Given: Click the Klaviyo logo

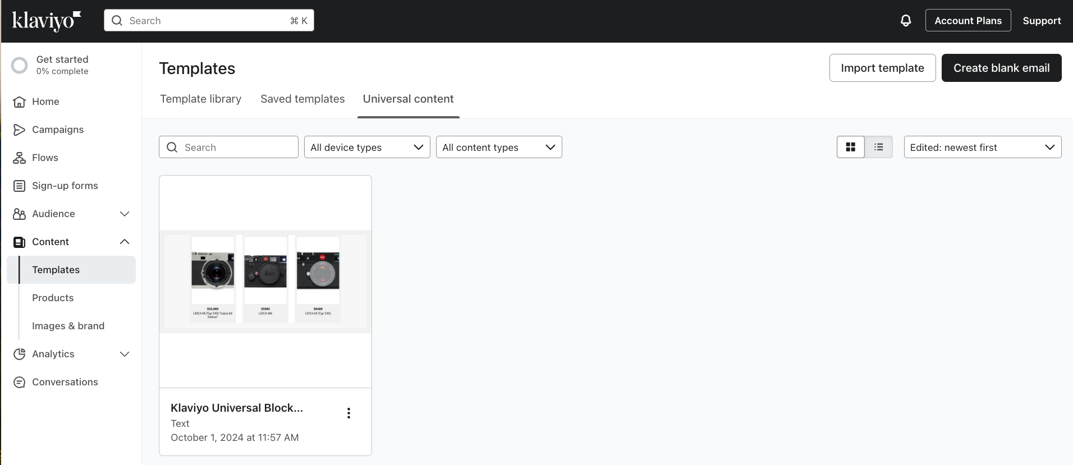Looking at the screenshot, I should pos(47,21).
